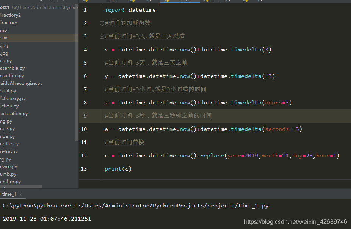
Task: Select umber.py in the project tree
Action: point(11,182)
